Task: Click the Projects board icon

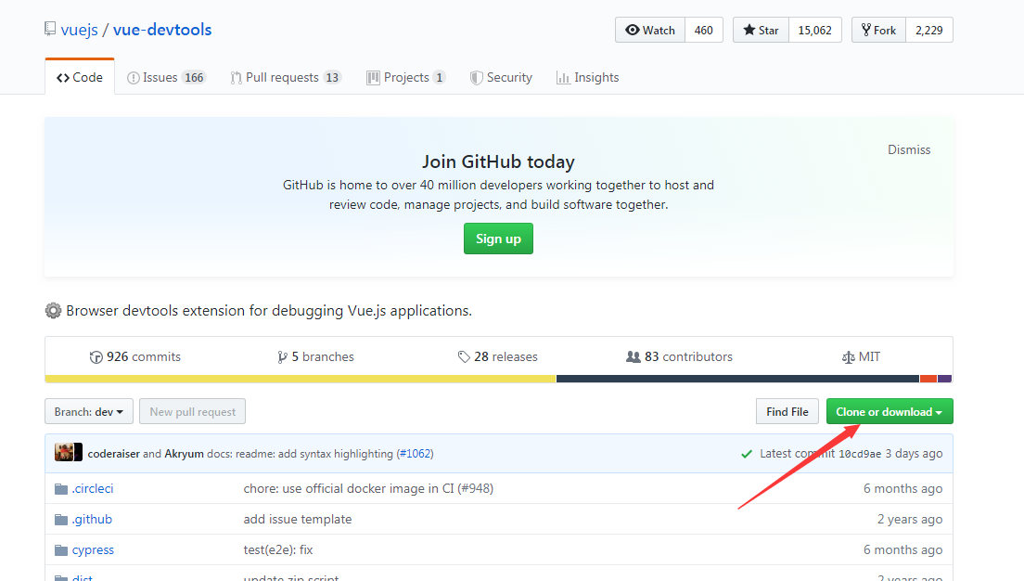Action: point(373,78)
